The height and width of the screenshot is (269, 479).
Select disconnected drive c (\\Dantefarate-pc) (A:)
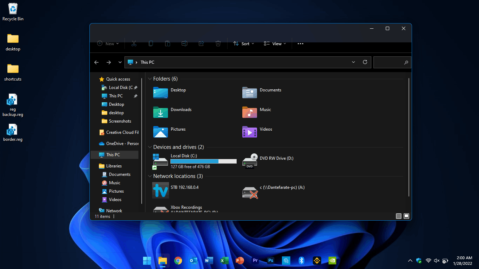274,192
